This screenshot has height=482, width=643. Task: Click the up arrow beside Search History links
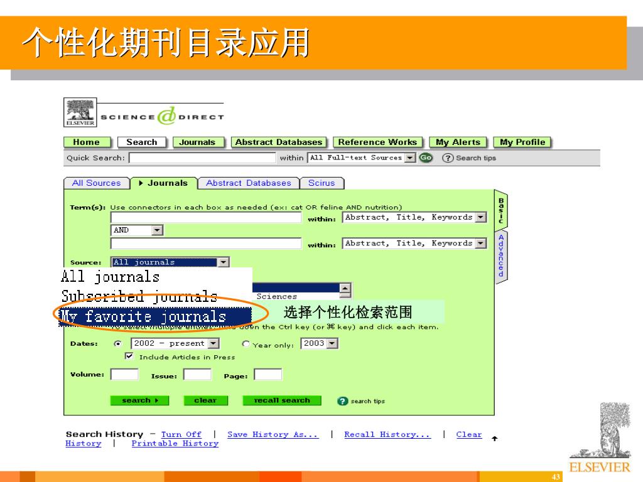point(495,438)
